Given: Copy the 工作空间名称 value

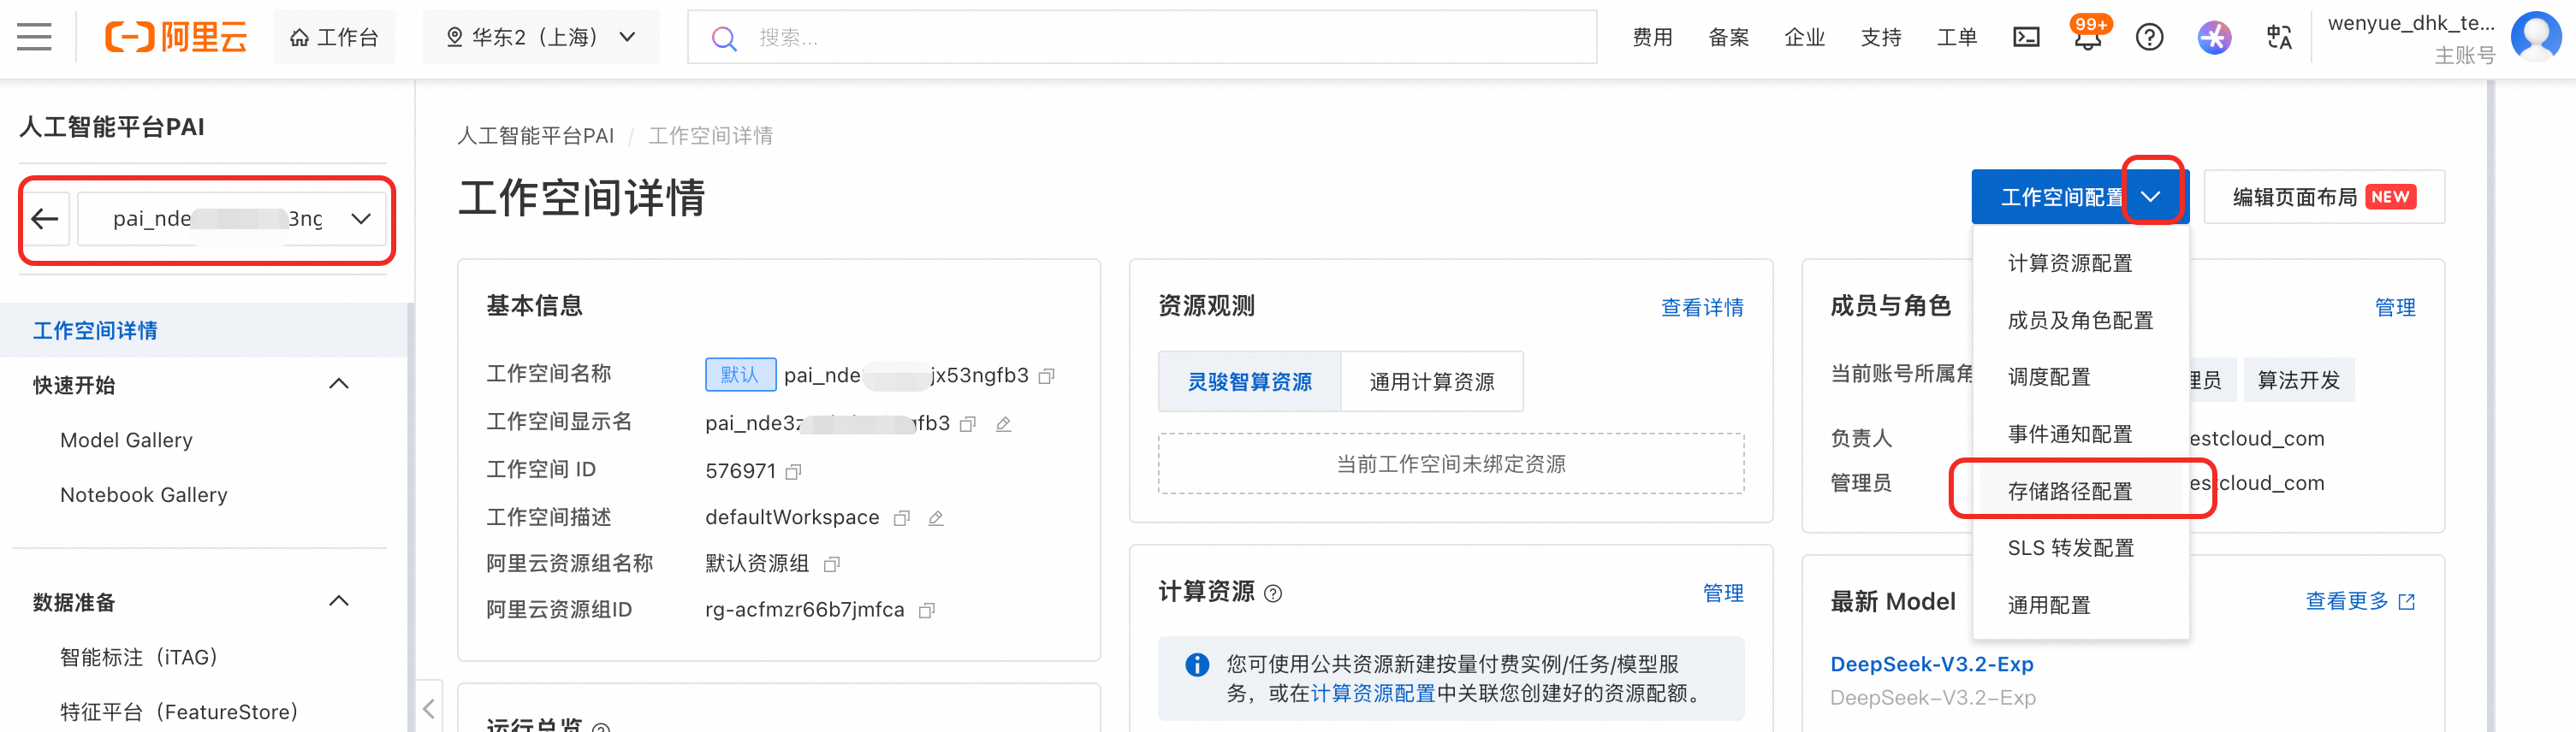Looking at the screenshot, I should [1047, 376].
